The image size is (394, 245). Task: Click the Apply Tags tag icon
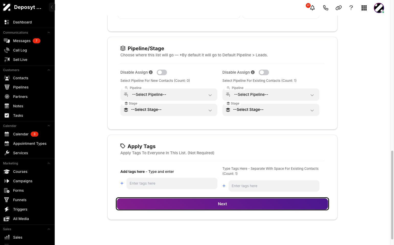point(123,146)
